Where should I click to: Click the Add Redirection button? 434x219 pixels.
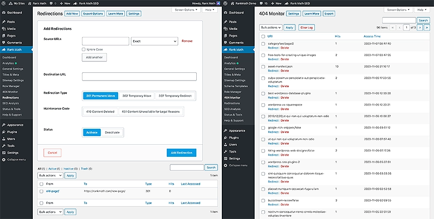pyautogui.click(x=182, y=152)
